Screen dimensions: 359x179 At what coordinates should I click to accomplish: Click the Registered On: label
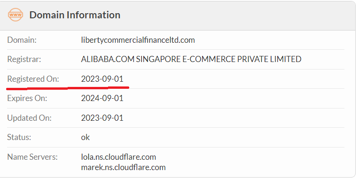33,79
